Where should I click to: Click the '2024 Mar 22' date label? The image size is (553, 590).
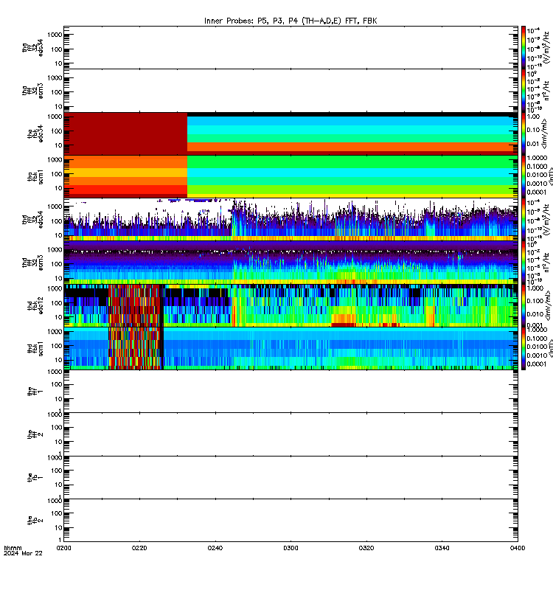click(x=23, y=553)
